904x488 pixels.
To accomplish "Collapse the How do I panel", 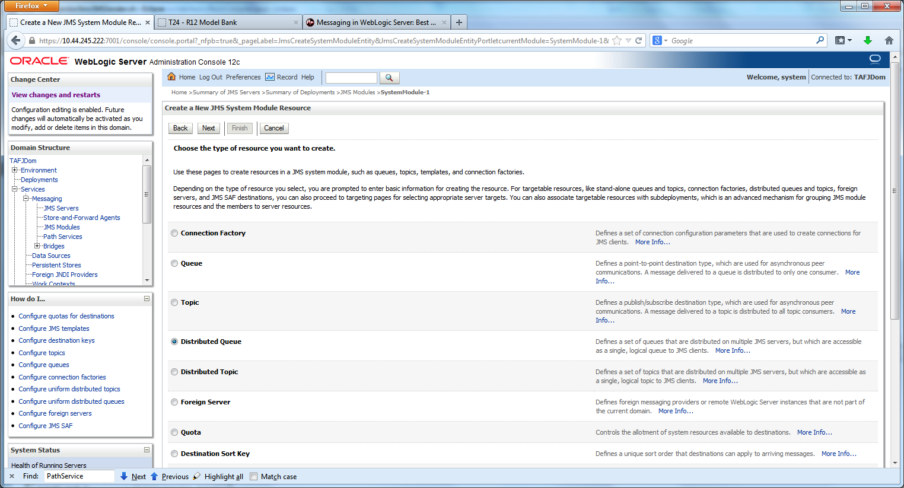I will (x=147, y=298).
